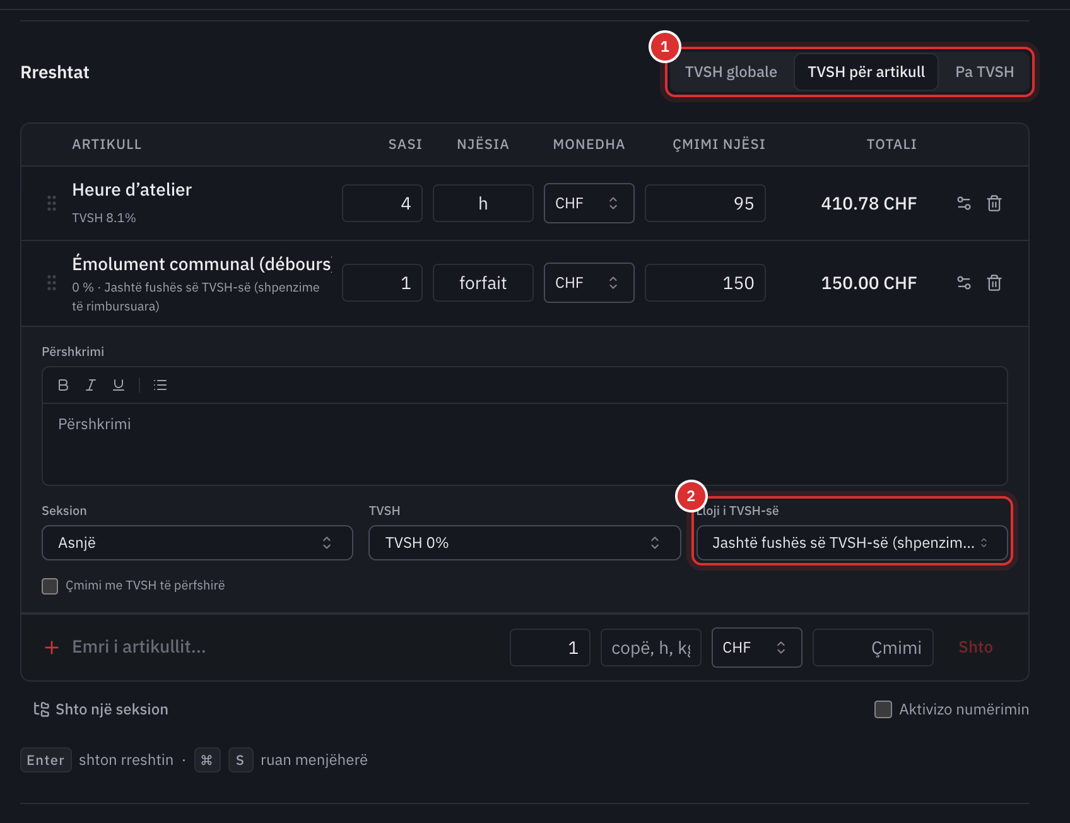Insert bulleted list in Përshkrimi editor

[x=160, y=385]
